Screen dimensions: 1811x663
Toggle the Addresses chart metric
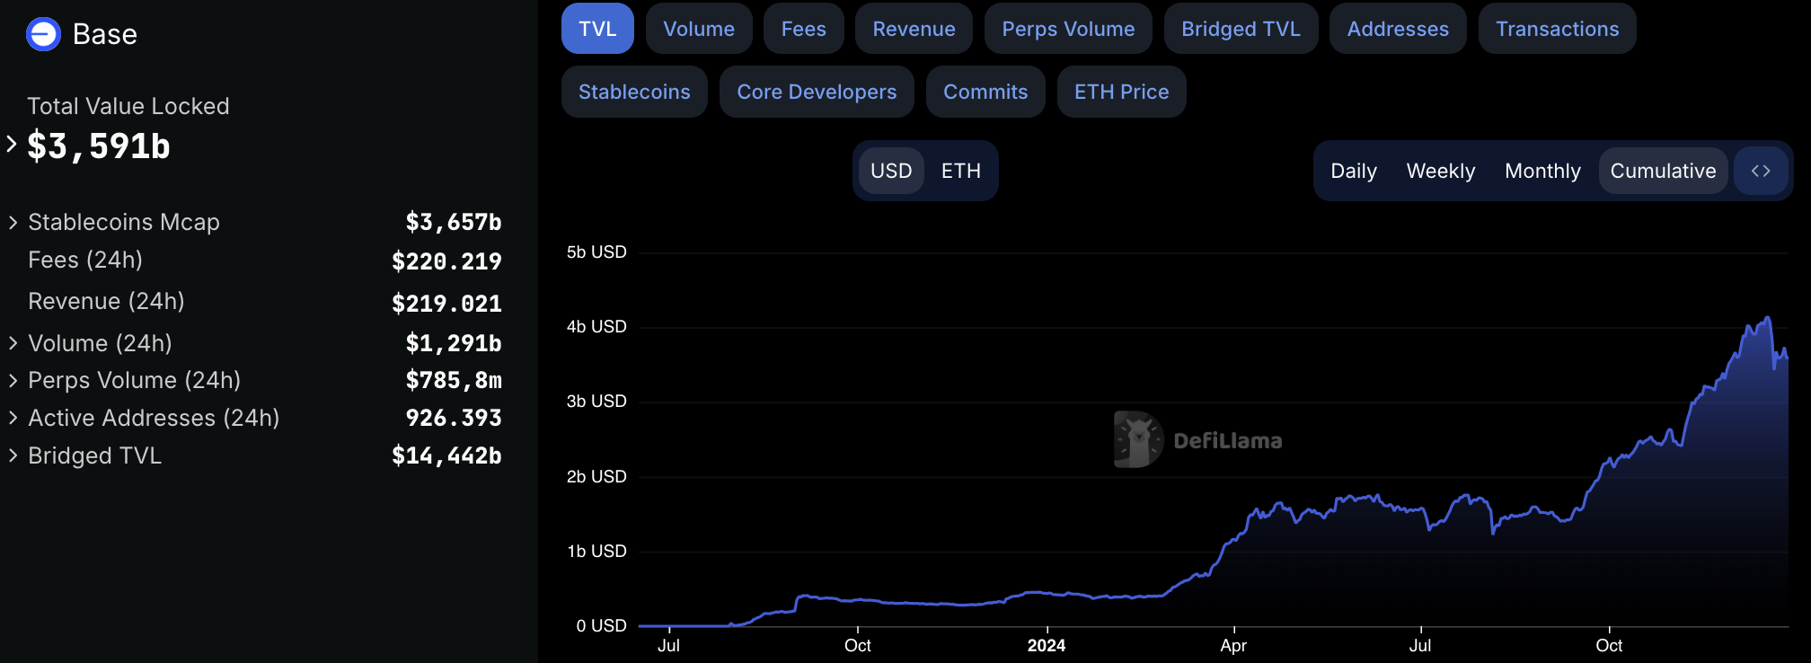1398,29
